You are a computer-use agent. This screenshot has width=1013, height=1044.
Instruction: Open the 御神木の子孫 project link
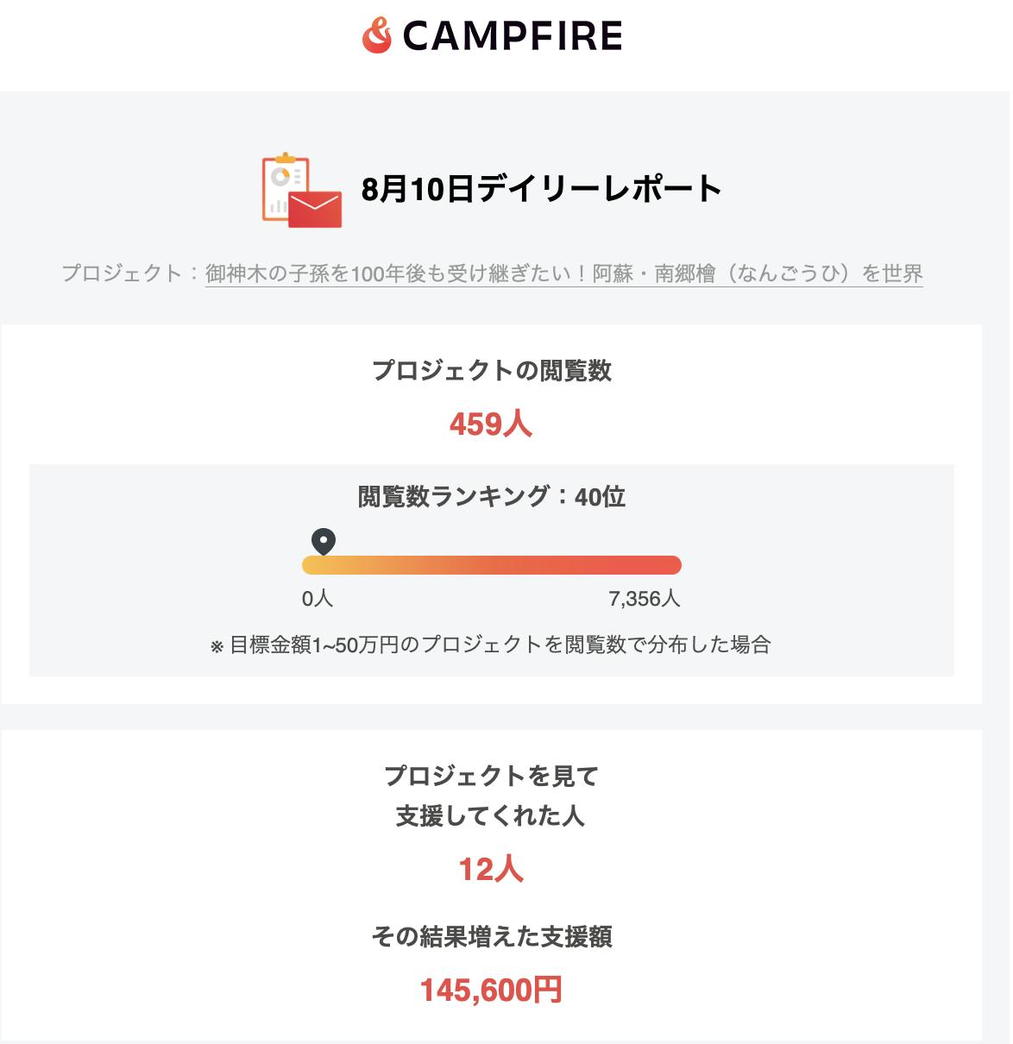563,274
